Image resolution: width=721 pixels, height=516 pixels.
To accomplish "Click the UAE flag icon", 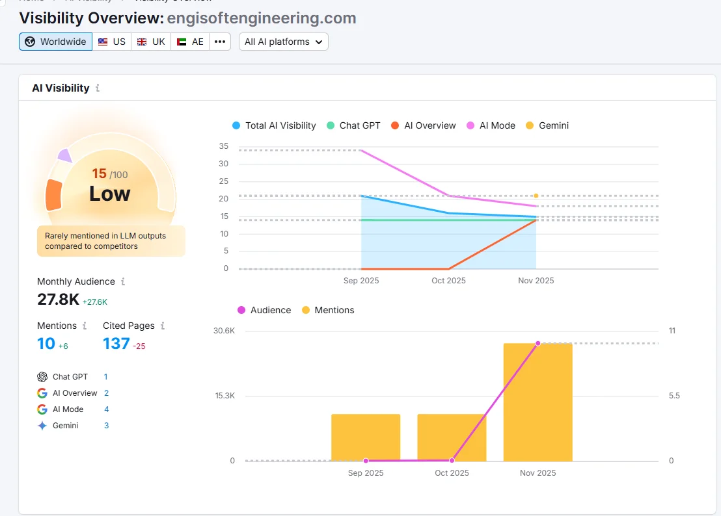I will click(x=182, y=42).
